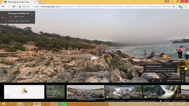Open the [Untitled] waterfall photo thumbnail
This screenshot has width=189, height=106.
123,92
